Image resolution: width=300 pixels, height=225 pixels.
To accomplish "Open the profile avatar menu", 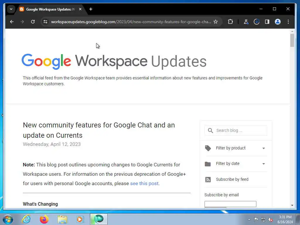I will click(278, 22).
